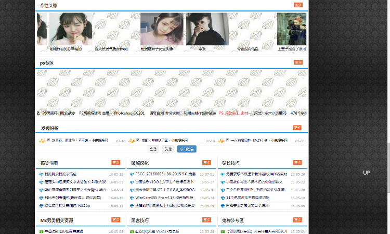Click the diamond icon beside PSCC_20160603 entry
Screen dimensions: 390x234
(132, 175)
